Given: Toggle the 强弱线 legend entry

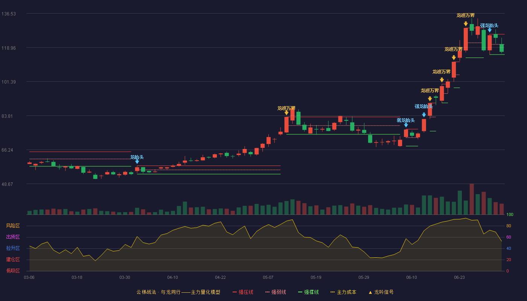Looking at the screenshot, I should click(276, 292).
